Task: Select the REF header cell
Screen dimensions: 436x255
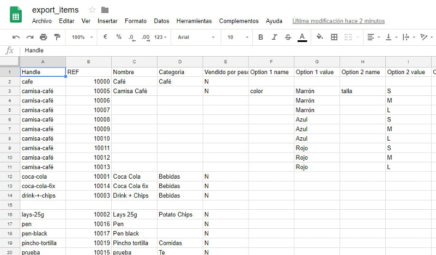Action: tap(88, 72)
